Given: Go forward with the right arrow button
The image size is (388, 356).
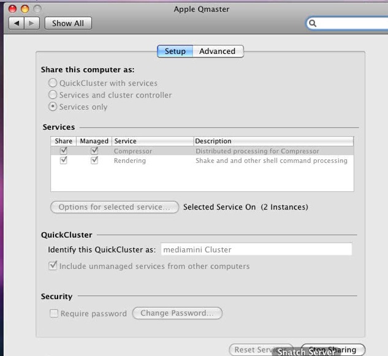Looking at the screenshot, I should [x=32, y=23].
